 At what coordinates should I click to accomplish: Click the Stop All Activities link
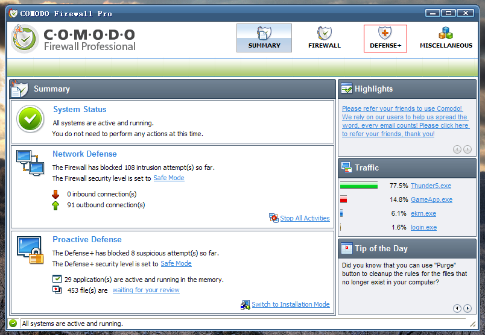(305, 218)
